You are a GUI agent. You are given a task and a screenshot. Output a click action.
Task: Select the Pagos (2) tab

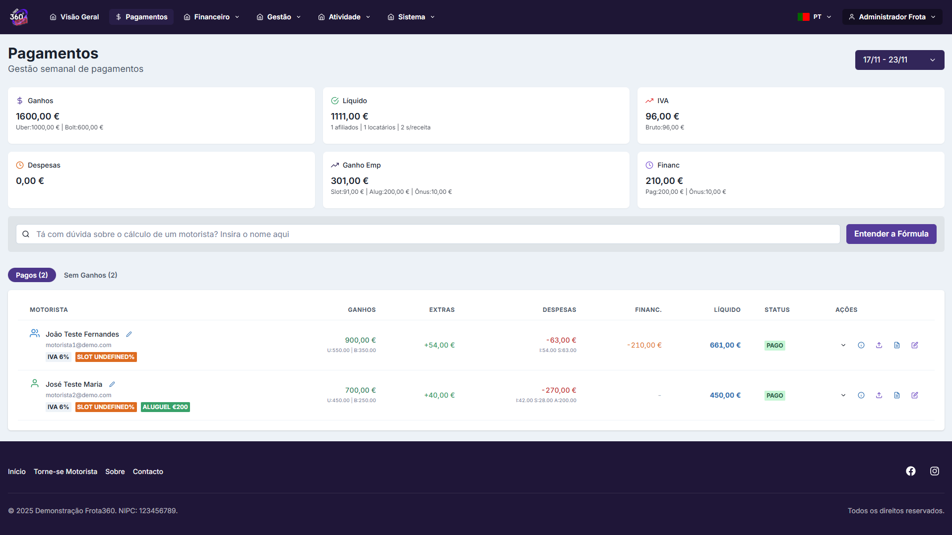(x=32, y=275)
